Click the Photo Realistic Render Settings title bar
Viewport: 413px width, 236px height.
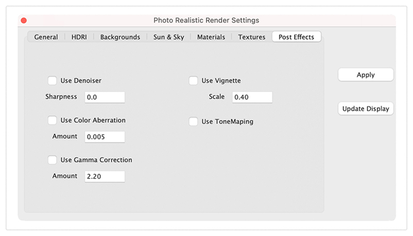tap(206, 20)
